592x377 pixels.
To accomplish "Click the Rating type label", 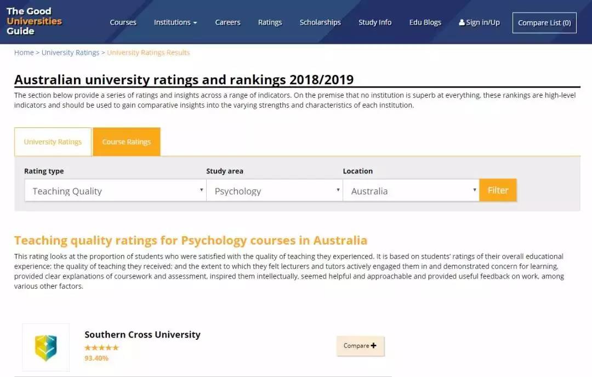I will (44, 171).
